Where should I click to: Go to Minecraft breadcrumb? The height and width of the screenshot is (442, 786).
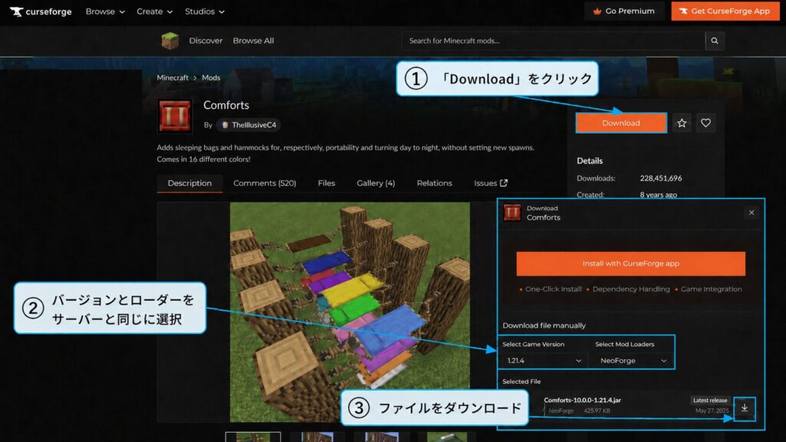click(x=173, y=78)
